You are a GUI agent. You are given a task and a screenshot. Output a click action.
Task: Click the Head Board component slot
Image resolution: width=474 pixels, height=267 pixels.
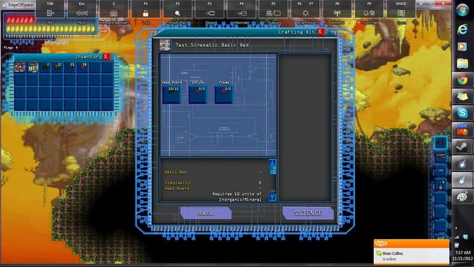(x=172, y=94)
